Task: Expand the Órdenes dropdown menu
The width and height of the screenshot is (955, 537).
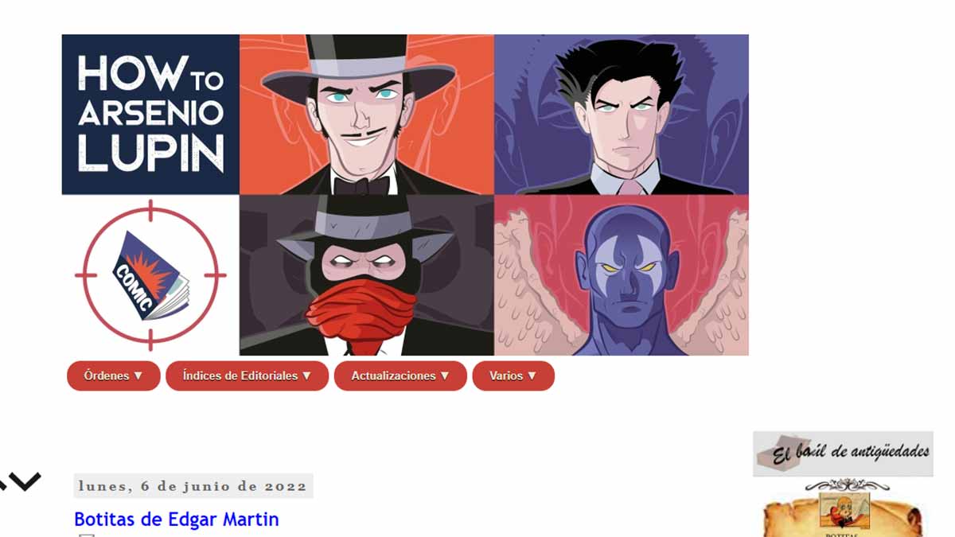Action: [x=114, y=376]
